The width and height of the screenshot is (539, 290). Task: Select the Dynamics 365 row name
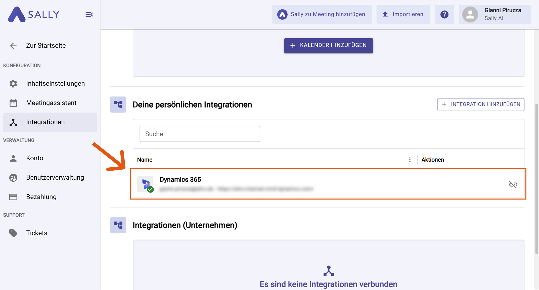(x=180, y=179)
